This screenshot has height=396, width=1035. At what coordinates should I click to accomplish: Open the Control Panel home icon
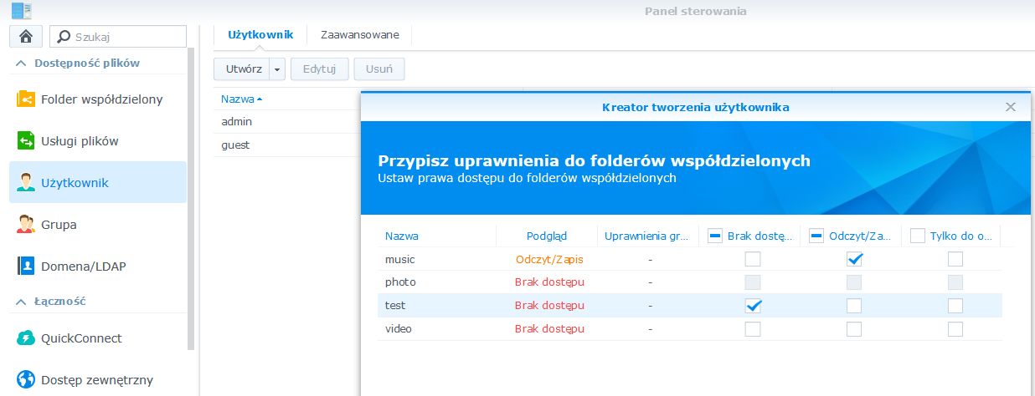point(25,36)
